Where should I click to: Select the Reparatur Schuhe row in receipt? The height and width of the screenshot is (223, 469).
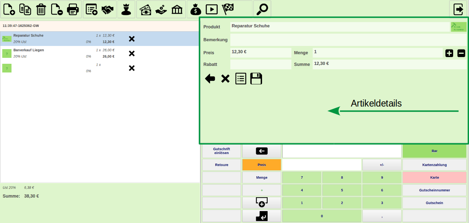pos(59,38)
